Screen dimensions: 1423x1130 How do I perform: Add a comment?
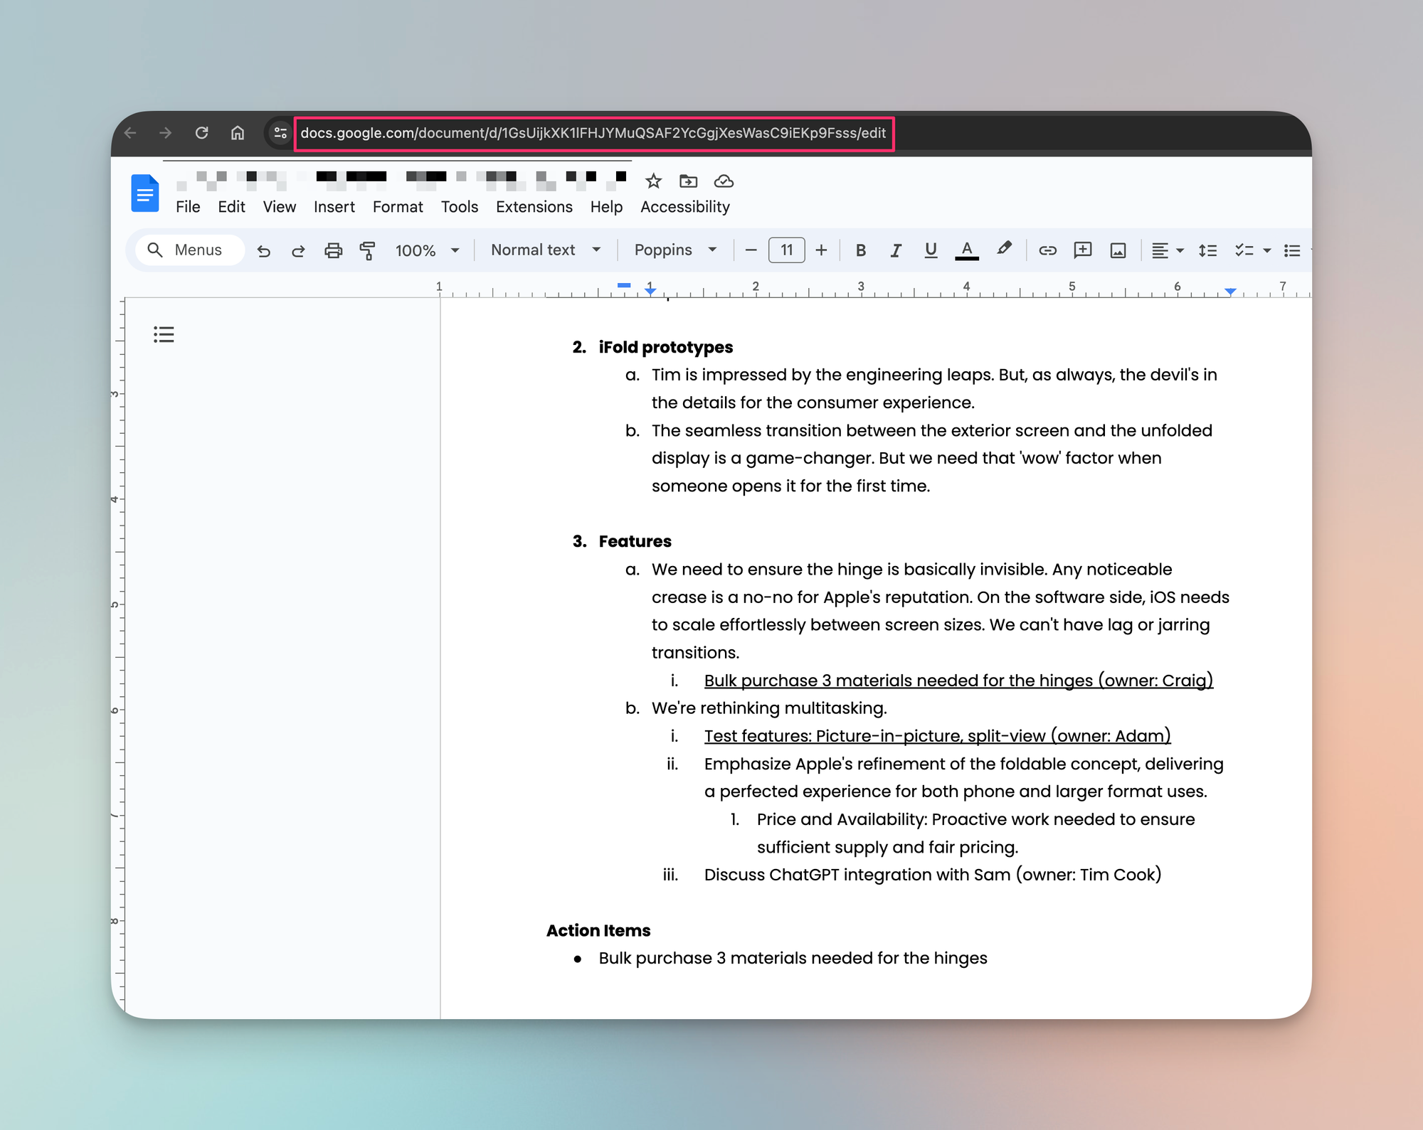tap(1083, 250)
